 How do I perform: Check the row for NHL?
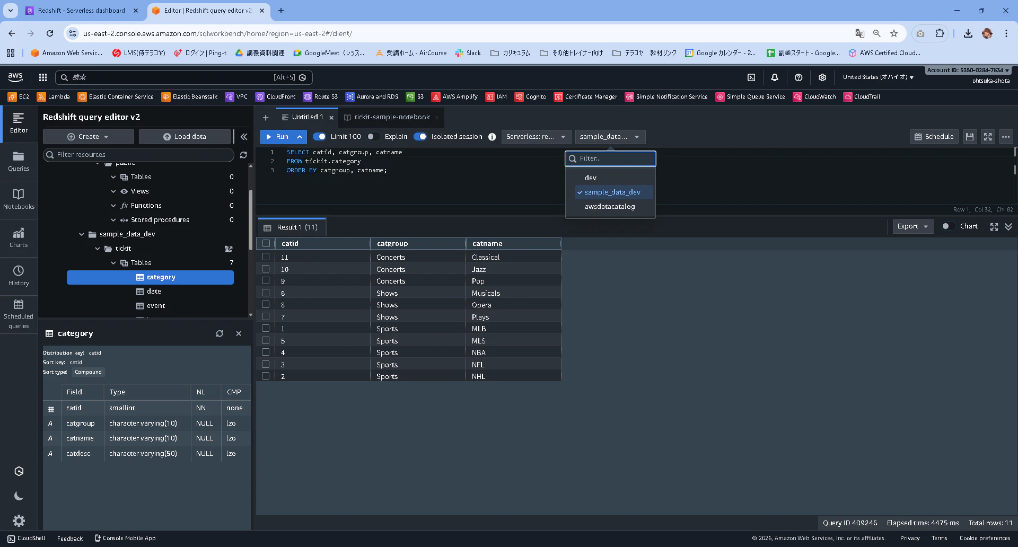tap(266, 376)
